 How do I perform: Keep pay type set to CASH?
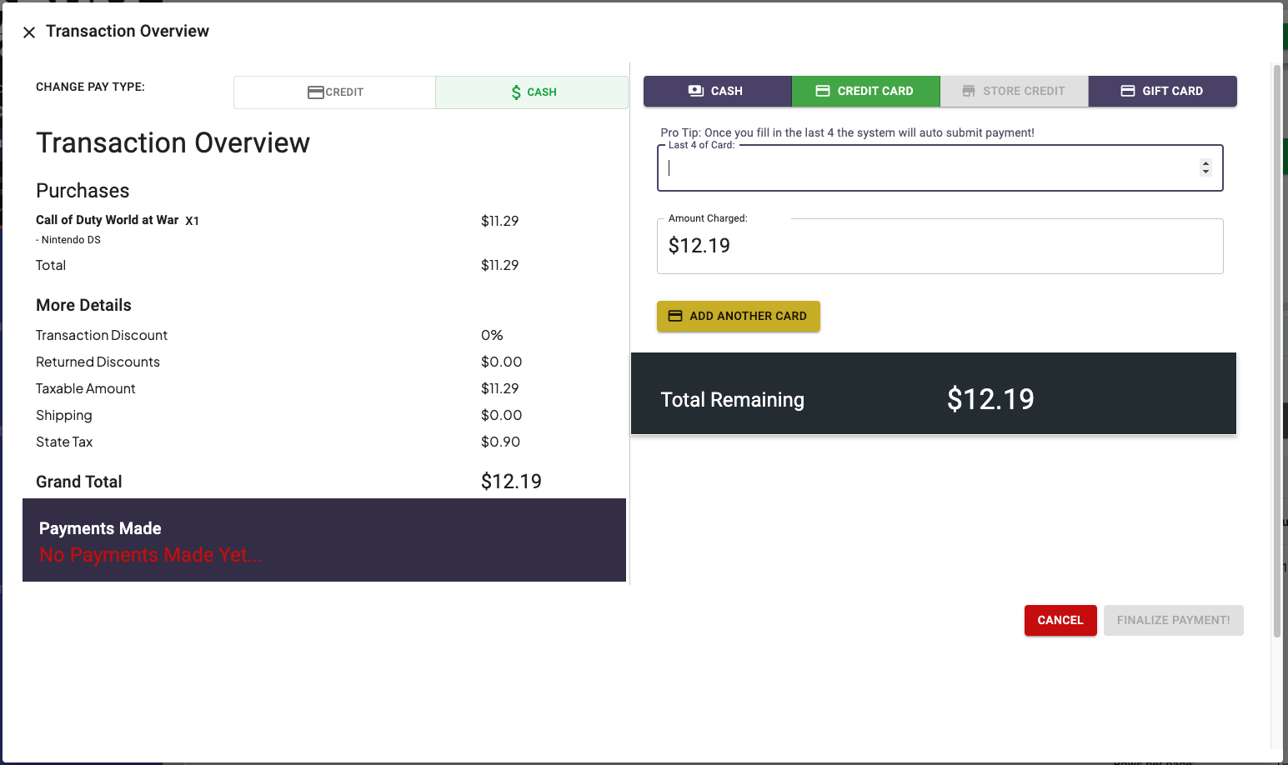pos(532,92)
